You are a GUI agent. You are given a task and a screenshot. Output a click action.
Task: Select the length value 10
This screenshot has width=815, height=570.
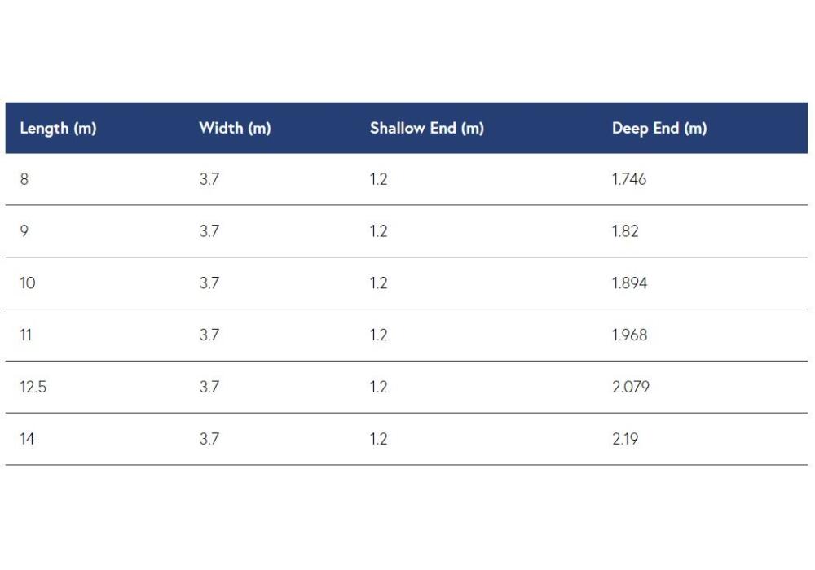[28, 283]
